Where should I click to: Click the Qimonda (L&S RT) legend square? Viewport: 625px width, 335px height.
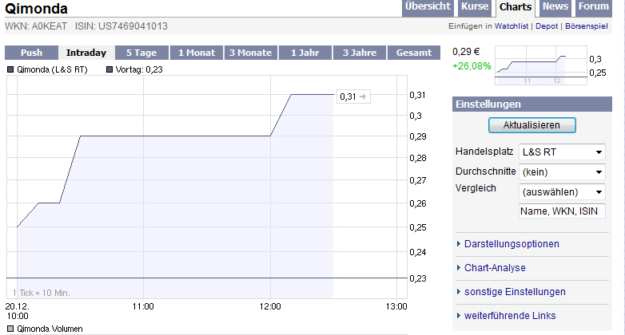[x=10, y=69]
